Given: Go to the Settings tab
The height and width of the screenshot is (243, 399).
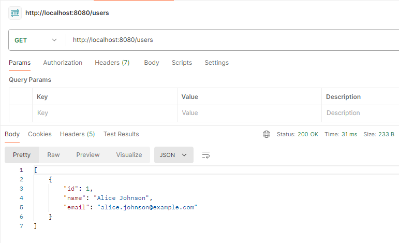Looking at the screenshot, I should click(216, 63).
